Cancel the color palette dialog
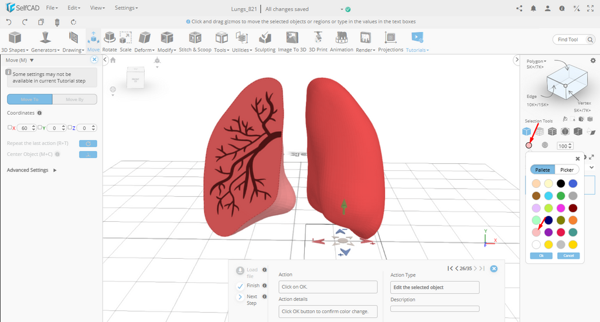 point(568,256)
